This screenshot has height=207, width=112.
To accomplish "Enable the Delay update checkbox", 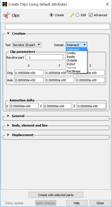I will tap(3, 203).
